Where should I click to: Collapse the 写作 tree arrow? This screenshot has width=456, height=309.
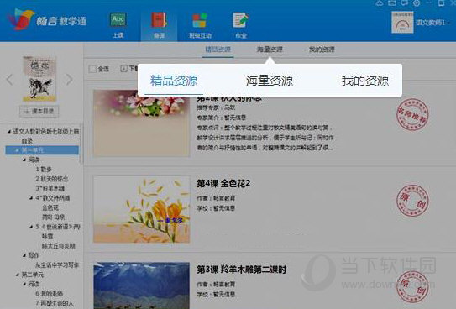[x=24, y=255]
